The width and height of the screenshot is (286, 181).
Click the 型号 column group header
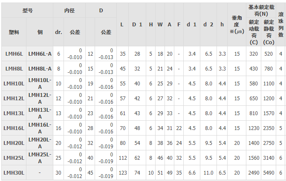tap(27, 10)
